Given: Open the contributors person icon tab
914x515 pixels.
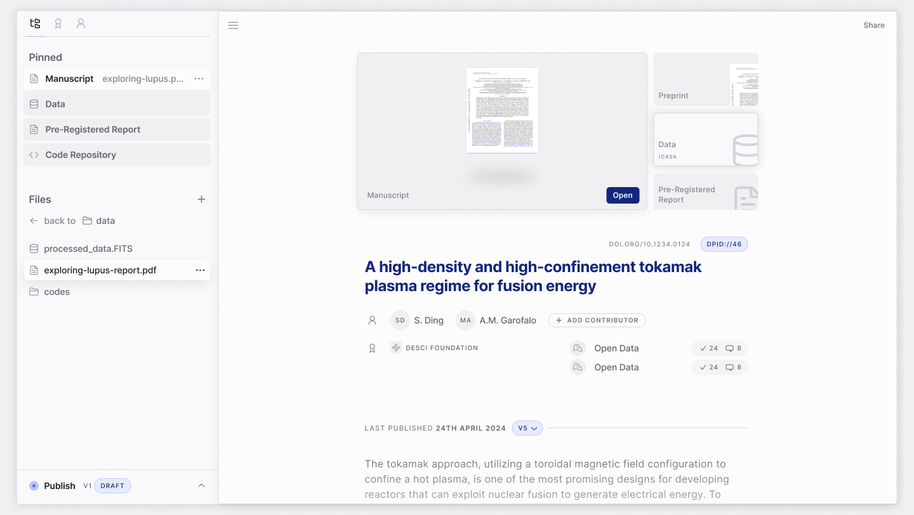Looking at the screenshot, I should 81,23.
